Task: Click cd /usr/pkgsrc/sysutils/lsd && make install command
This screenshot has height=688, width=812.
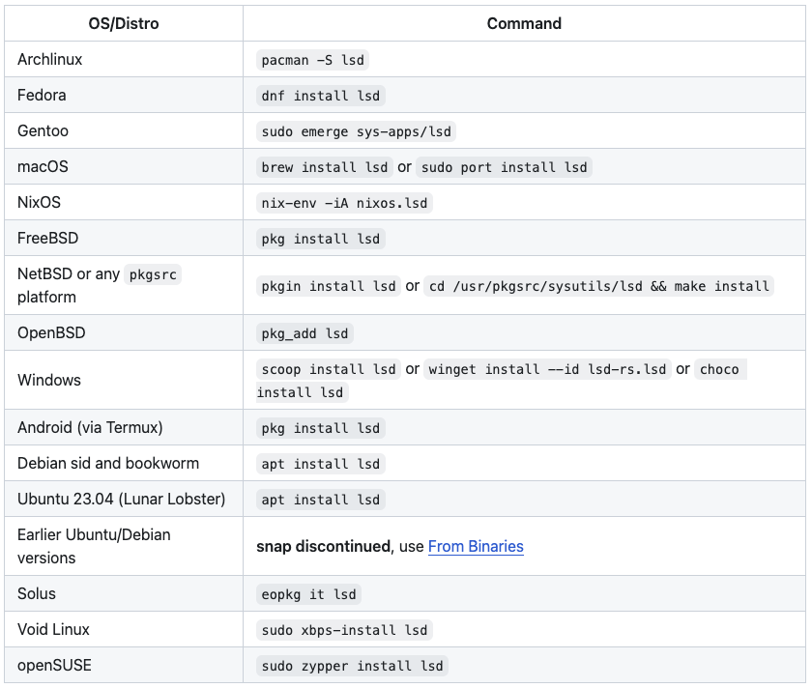Action: pos(599,286)
